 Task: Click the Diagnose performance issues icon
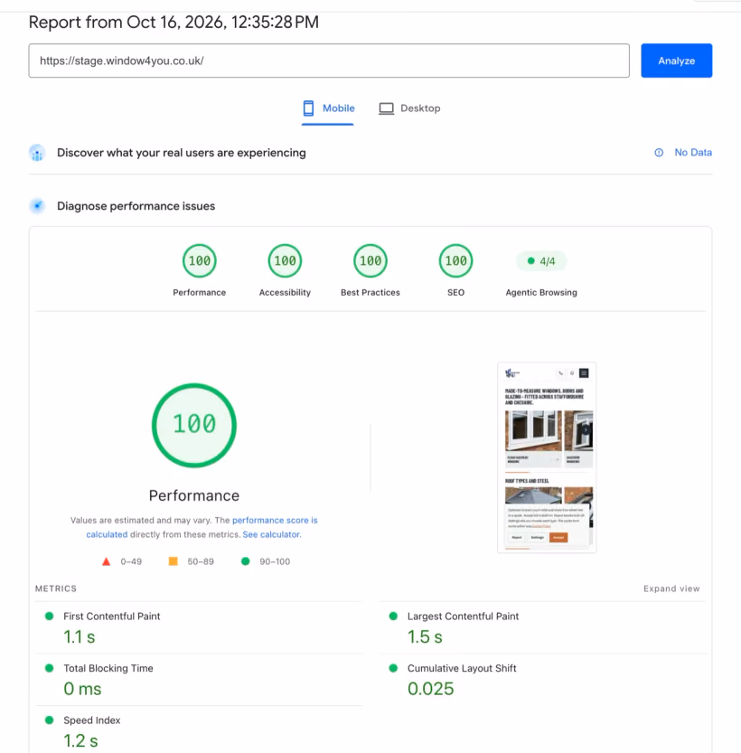37,206
